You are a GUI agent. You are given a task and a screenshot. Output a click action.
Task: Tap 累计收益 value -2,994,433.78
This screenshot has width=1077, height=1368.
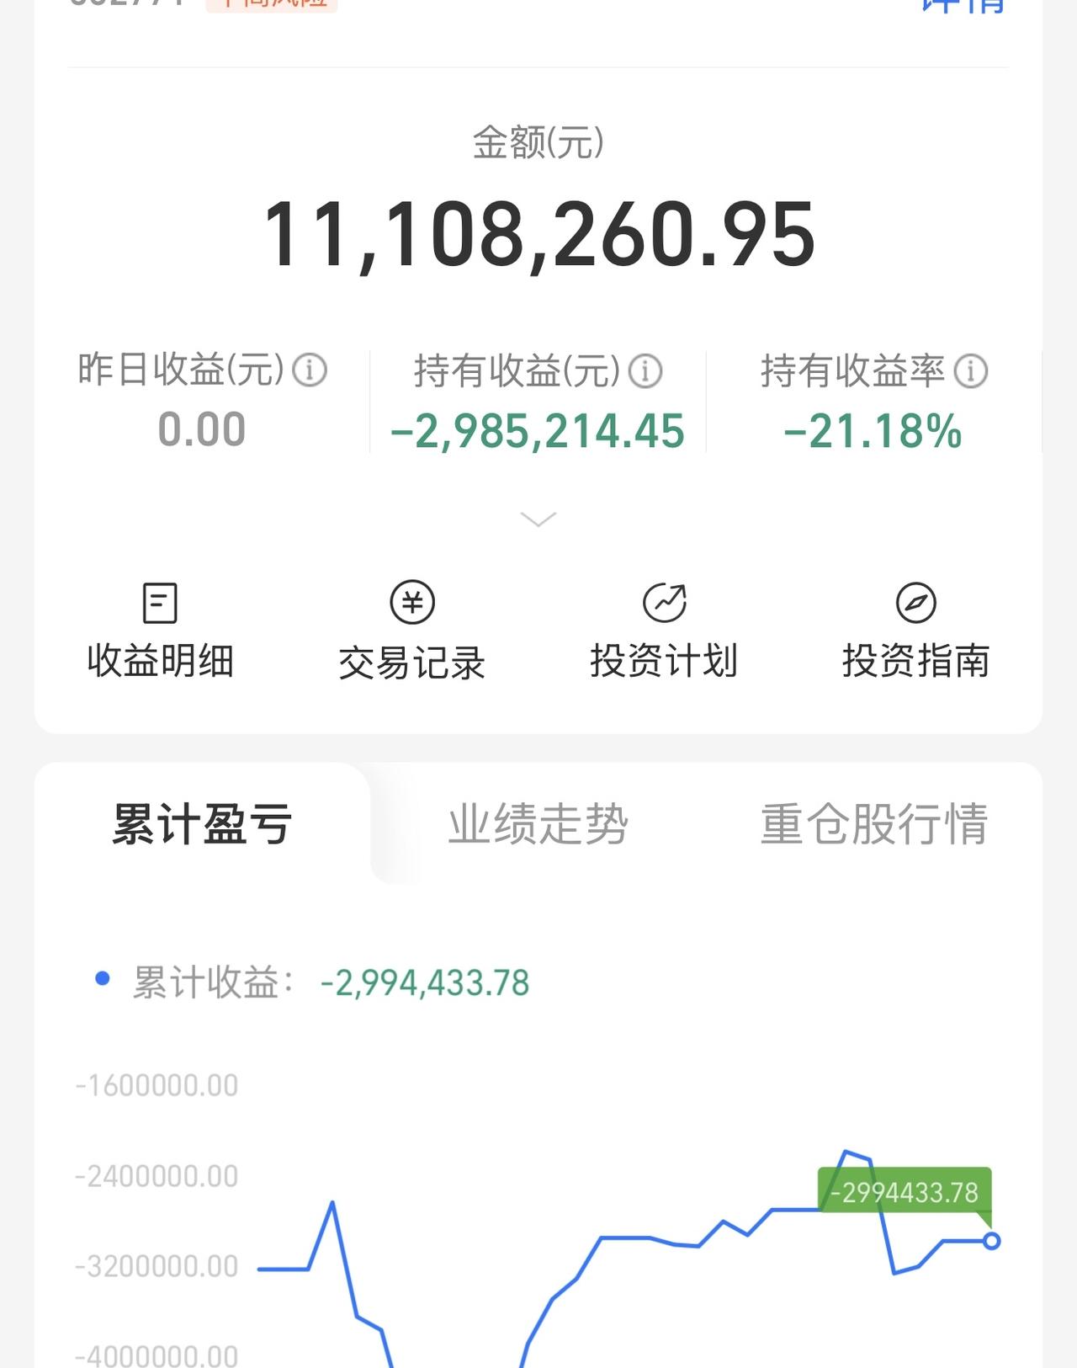(x=425, y=982)
